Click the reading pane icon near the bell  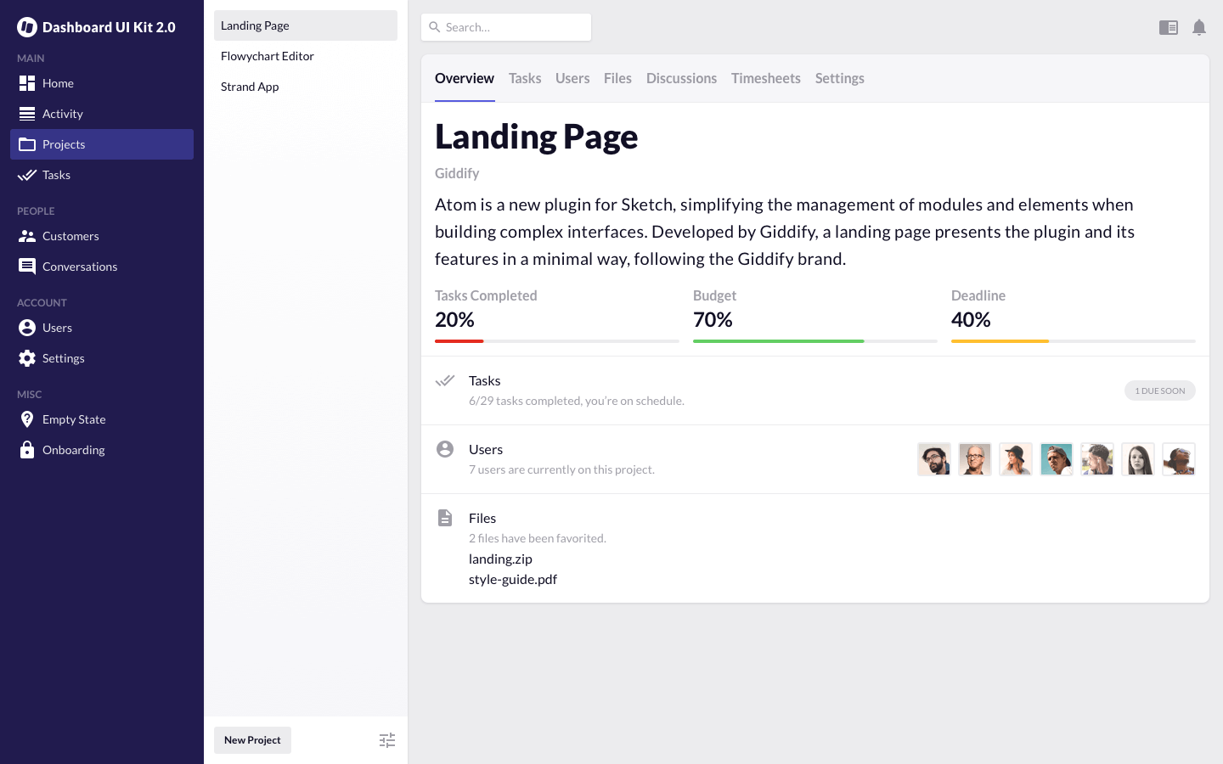tap(1169, 27)
